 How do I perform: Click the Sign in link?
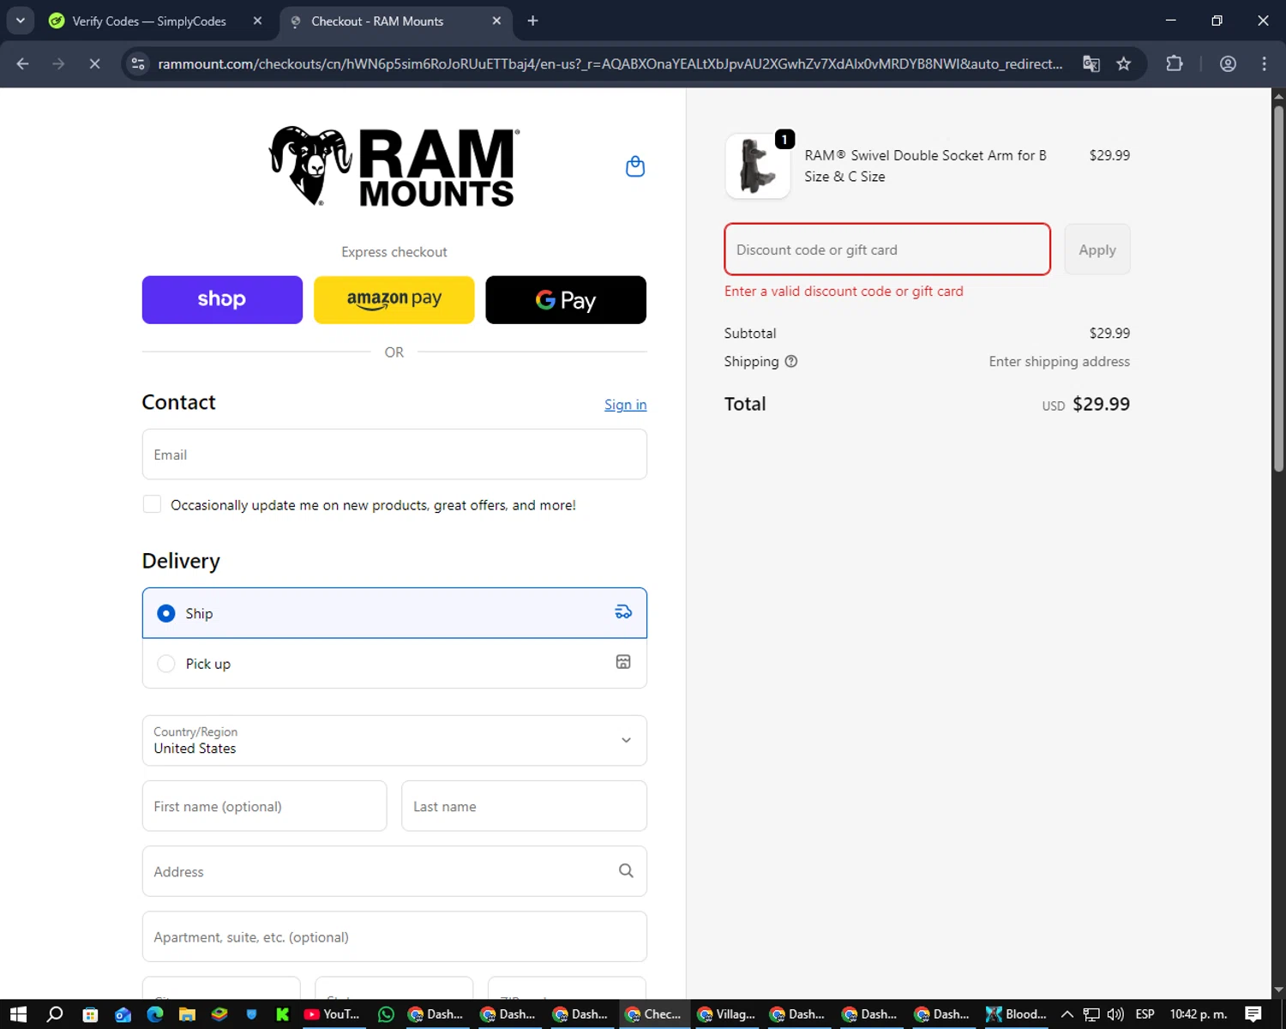point(625,404)
